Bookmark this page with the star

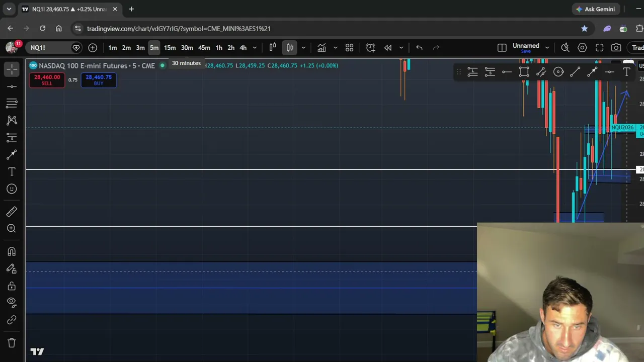click(x=584, y=29)
